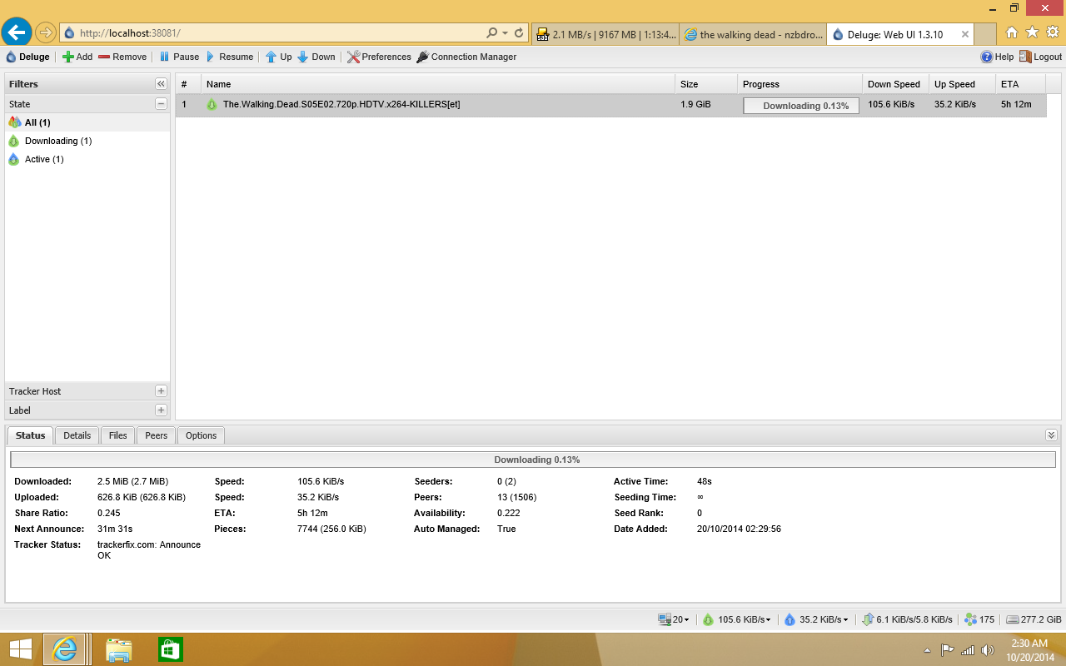Switch to the Files tab
The width and height of the screenshot is (1066, 666).
pos(118,435)
